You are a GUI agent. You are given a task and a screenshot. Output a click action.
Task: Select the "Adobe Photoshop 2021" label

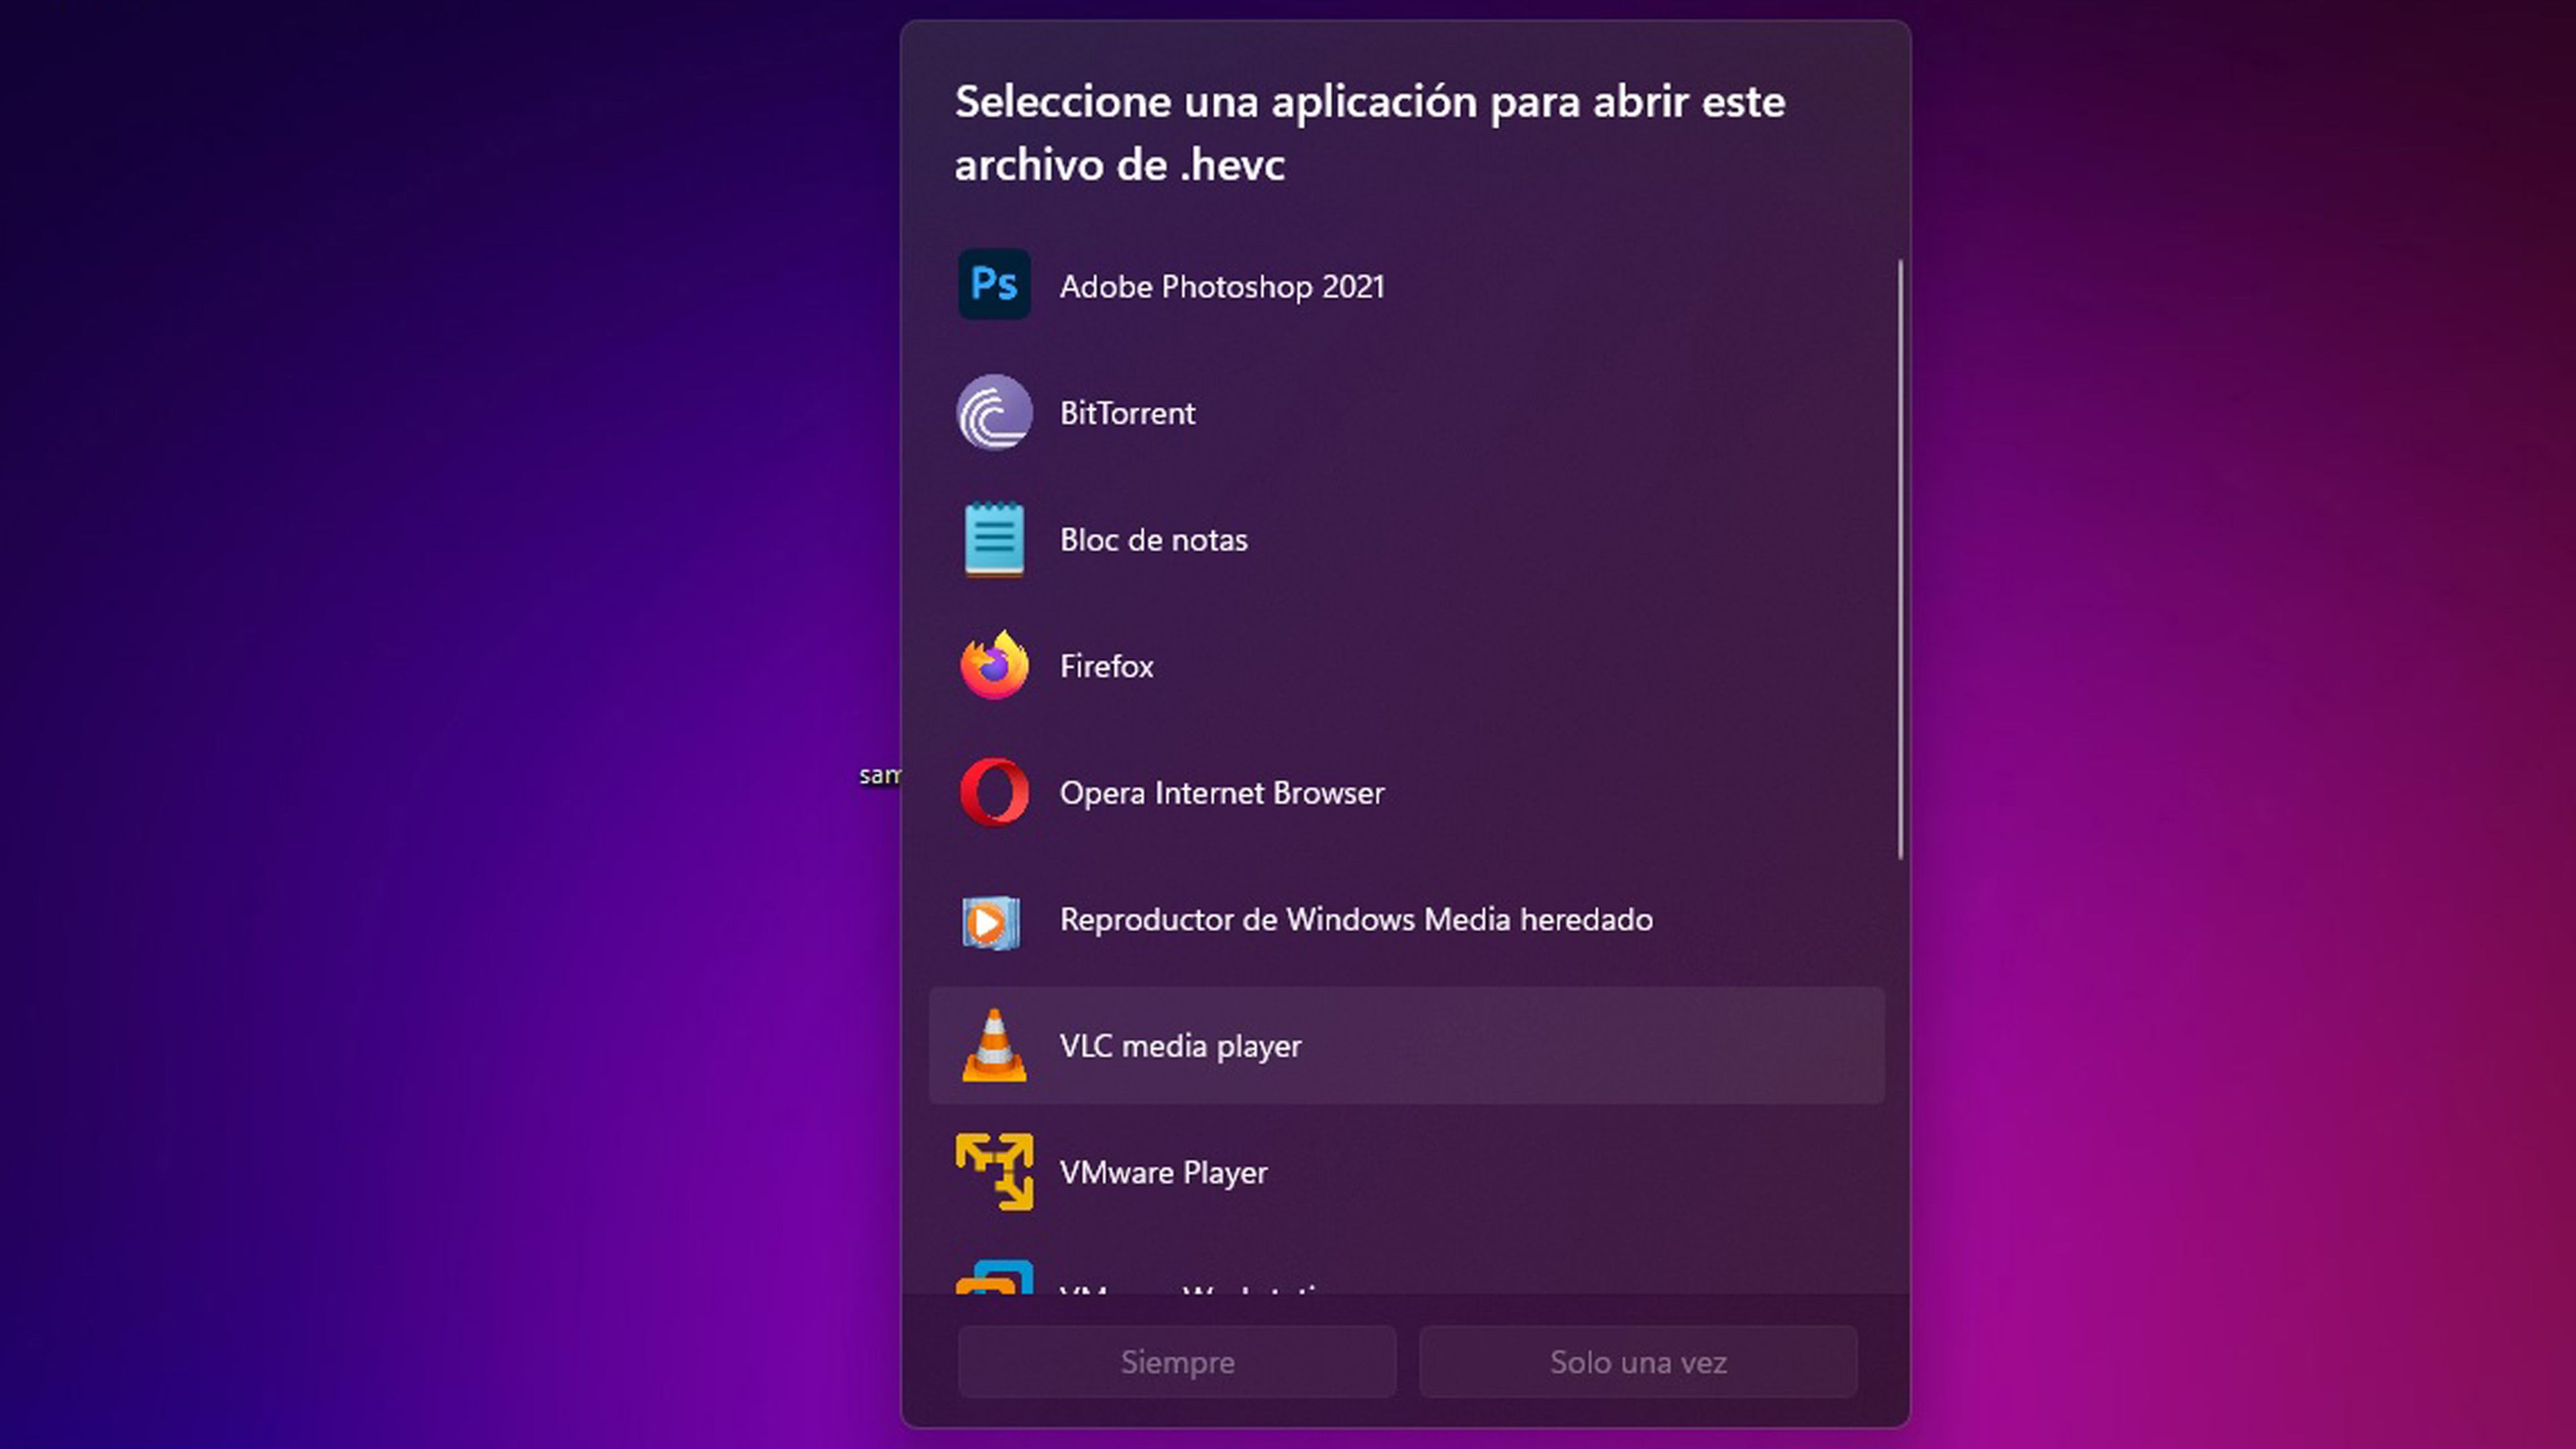coord(1222,287)
